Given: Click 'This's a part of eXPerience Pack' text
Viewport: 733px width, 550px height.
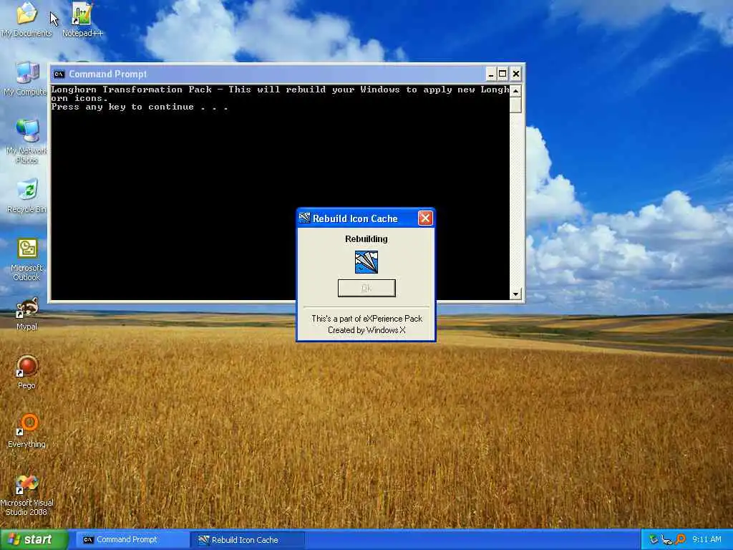Looking at the screenshot, I should 366,319.
